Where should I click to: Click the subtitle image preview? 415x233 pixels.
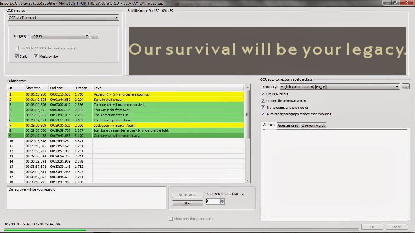(268, 50)
